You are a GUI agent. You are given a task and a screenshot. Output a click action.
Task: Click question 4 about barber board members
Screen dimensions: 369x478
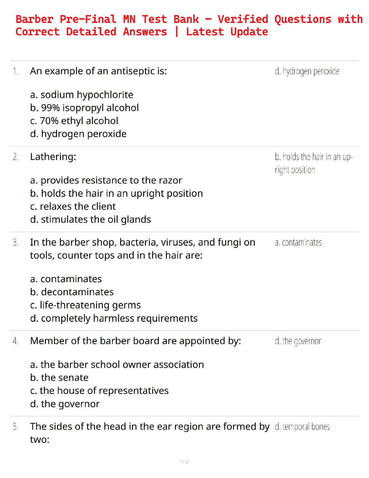(136, 341)
